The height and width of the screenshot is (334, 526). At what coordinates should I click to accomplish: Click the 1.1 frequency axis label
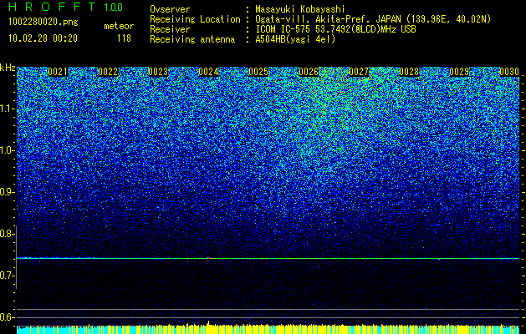point(7,109)
